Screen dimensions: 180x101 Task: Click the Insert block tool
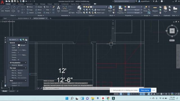[x=110, y=9]
